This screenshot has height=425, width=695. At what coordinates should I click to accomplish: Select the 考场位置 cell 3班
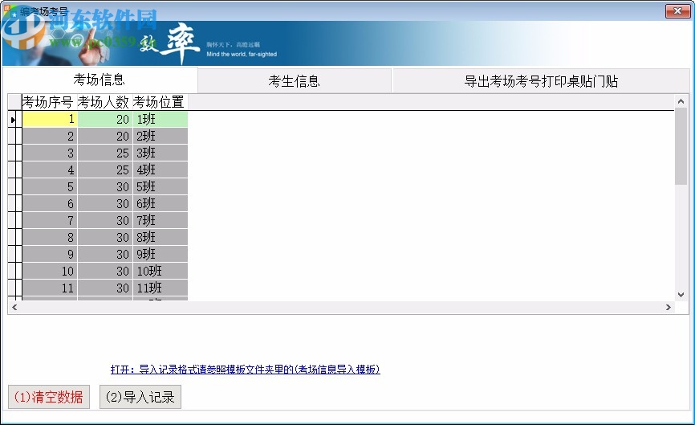click(x=160, y=153)
